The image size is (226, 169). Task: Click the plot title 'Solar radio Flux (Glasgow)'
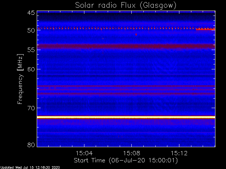click(x=126, y=6)
